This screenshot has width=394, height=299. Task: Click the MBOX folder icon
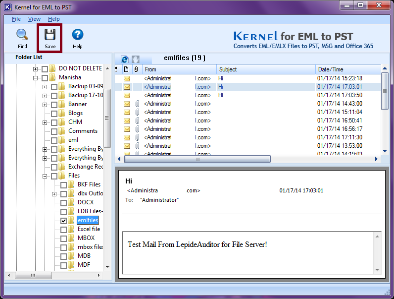click(x=71, y=238)
